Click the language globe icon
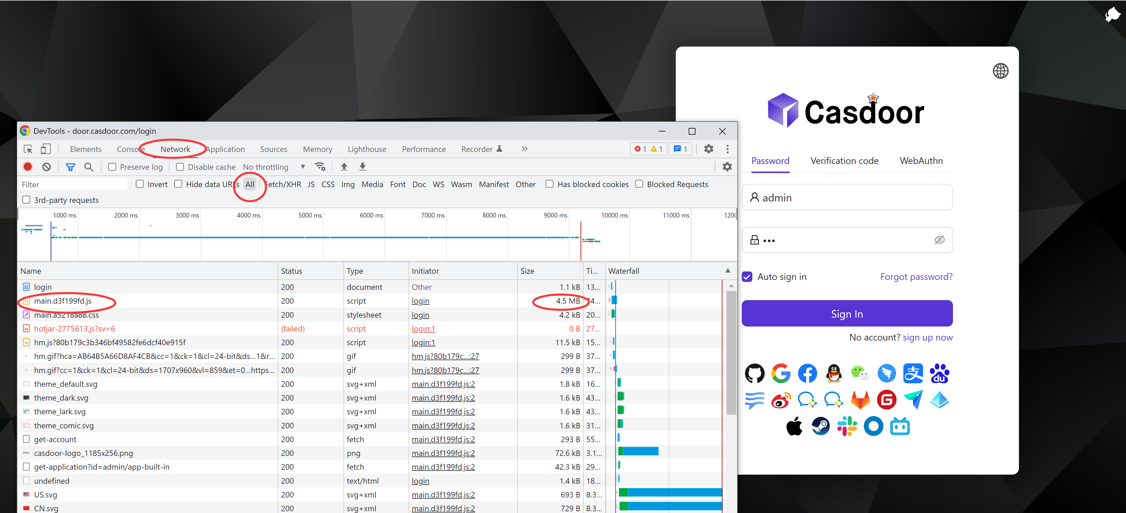This screenshot has width=1126, height=513. (x=1000, y=71)
